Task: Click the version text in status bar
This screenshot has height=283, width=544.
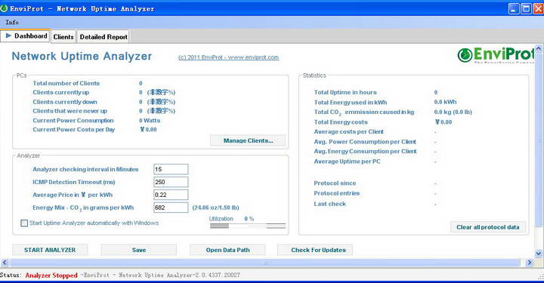Action: coord(160,275)
